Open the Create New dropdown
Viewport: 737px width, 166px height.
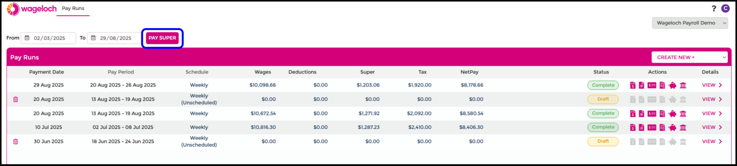click(x=689, y=57)
